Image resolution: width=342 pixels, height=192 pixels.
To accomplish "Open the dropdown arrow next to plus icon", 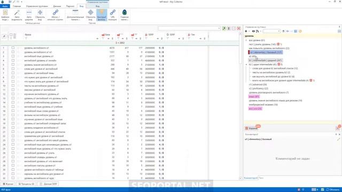I will pos(249,31).
